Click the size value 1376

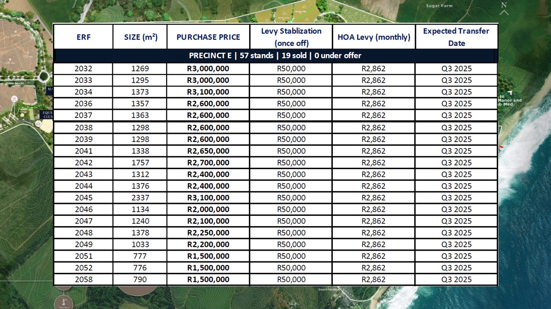(x=140, y=186)
